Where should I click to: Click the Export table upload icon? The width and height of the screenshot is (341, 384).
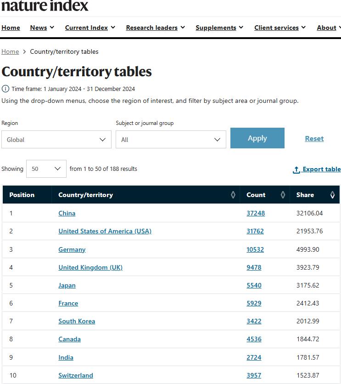(x=296, y=169)
